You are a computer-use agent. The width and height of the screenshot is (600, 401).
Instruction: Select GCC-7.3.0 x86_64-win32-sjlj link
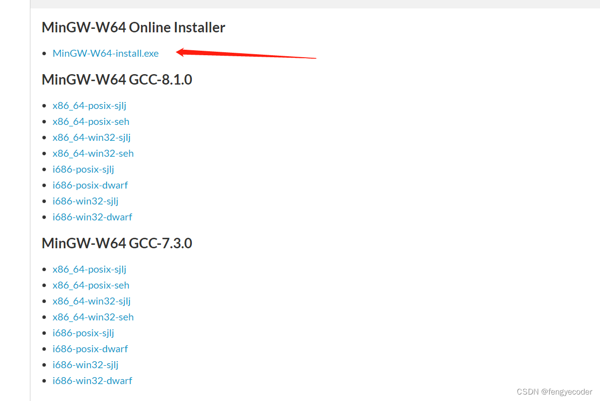(92, 301)
